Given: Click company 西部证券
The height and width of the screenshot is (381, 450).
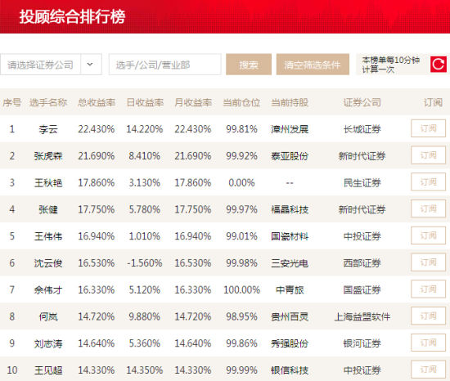Looking at the screenshot, I should 362,263.
